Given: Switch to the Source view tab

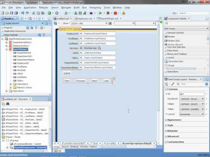Looking at the screenshot, I should (65, 147).
